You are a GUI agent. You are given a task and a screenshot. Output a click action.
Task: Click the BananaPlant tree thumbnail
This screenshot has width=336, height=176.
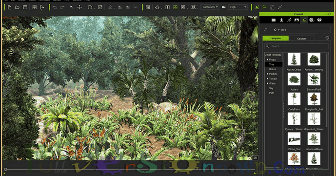[314, 79]
